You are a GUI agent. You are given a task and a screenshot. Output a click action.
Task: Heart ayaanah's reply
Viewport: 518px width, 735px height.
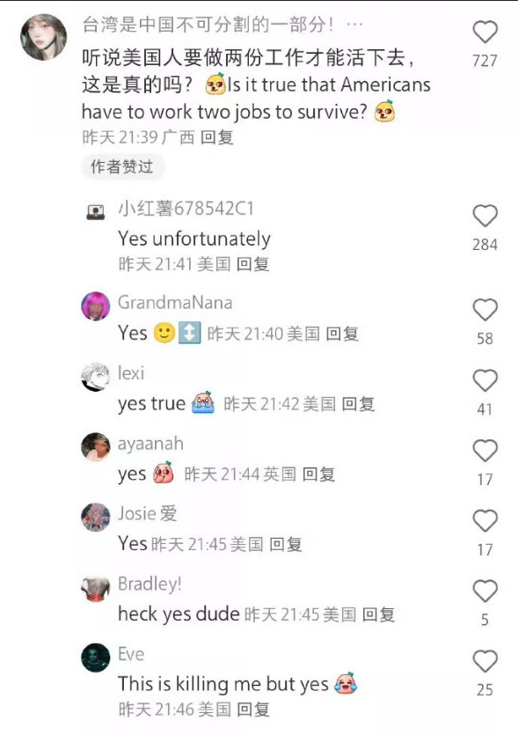tap(485, 451)
